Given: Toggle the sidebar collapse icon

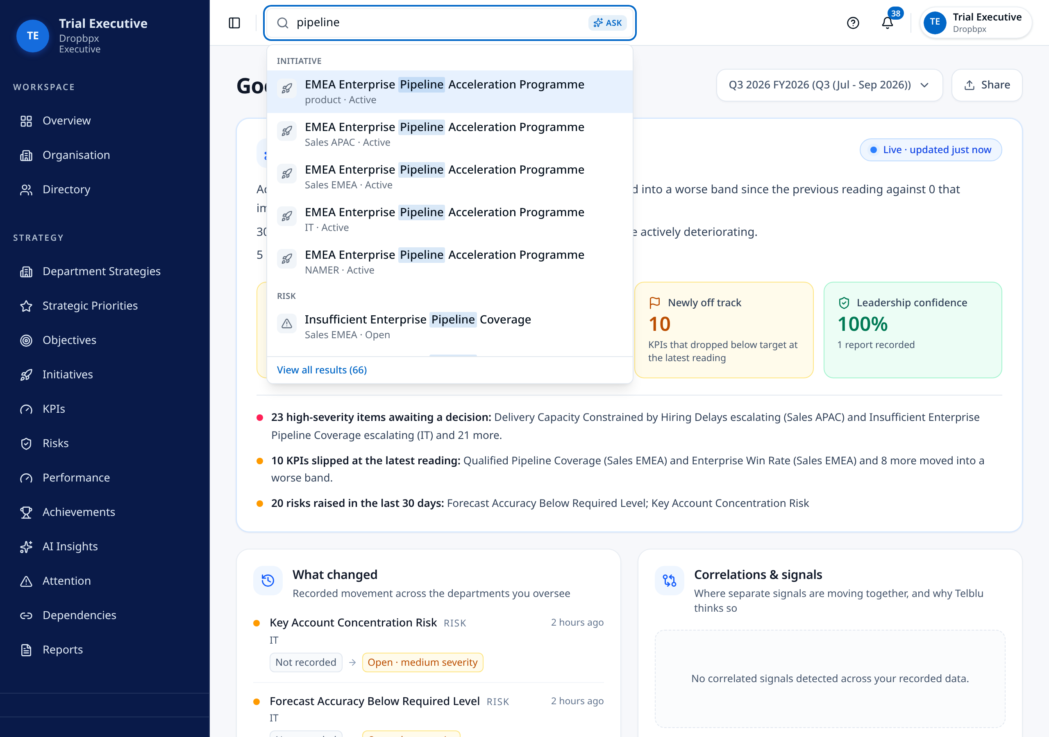Looking at the screenshot, I should coord(234,23).
